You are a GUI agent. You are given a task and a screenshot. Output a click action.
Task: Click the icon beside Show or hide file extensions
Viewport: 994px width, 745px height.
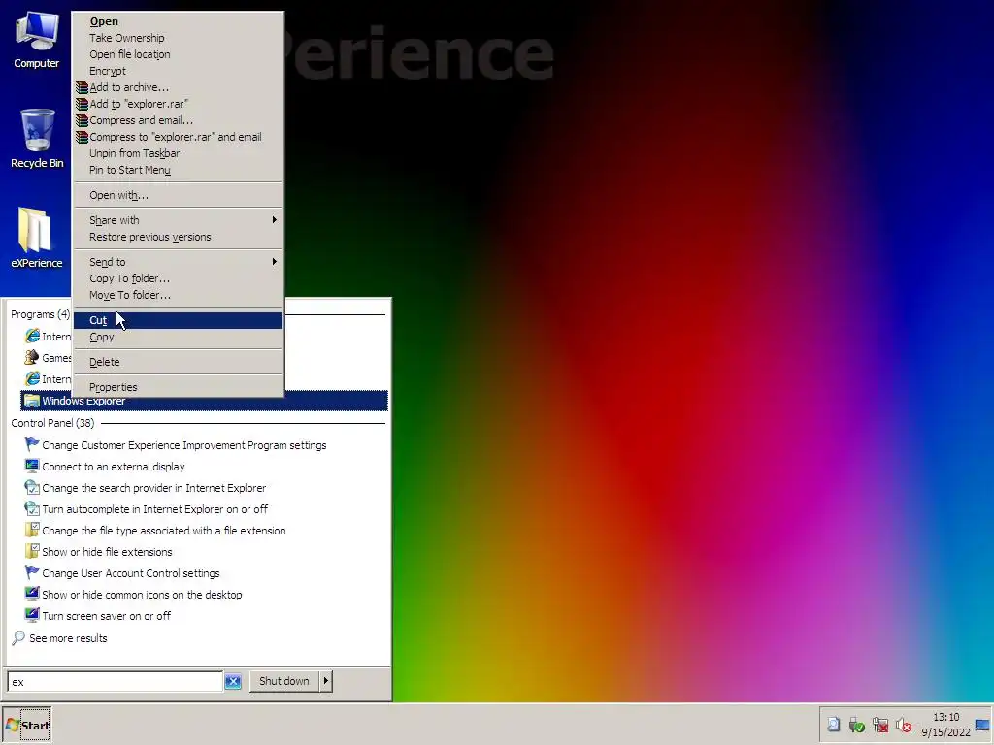coord(32,551)
